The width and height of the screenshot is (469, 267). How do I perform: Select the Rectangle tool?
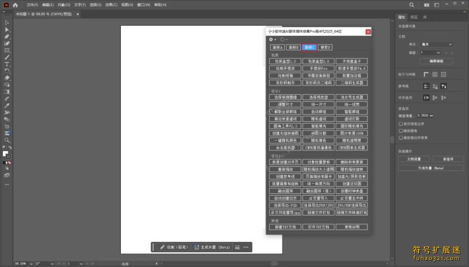pyautogui.click(x=7, y=50)
